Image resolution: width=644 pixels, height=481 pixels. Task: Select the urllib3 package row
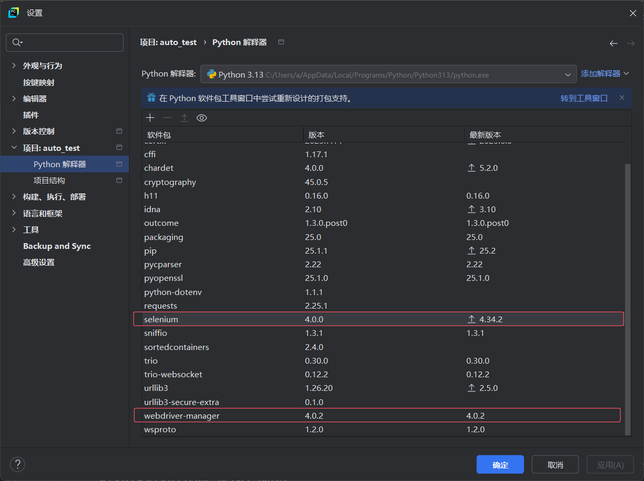(x=383, y=388)
